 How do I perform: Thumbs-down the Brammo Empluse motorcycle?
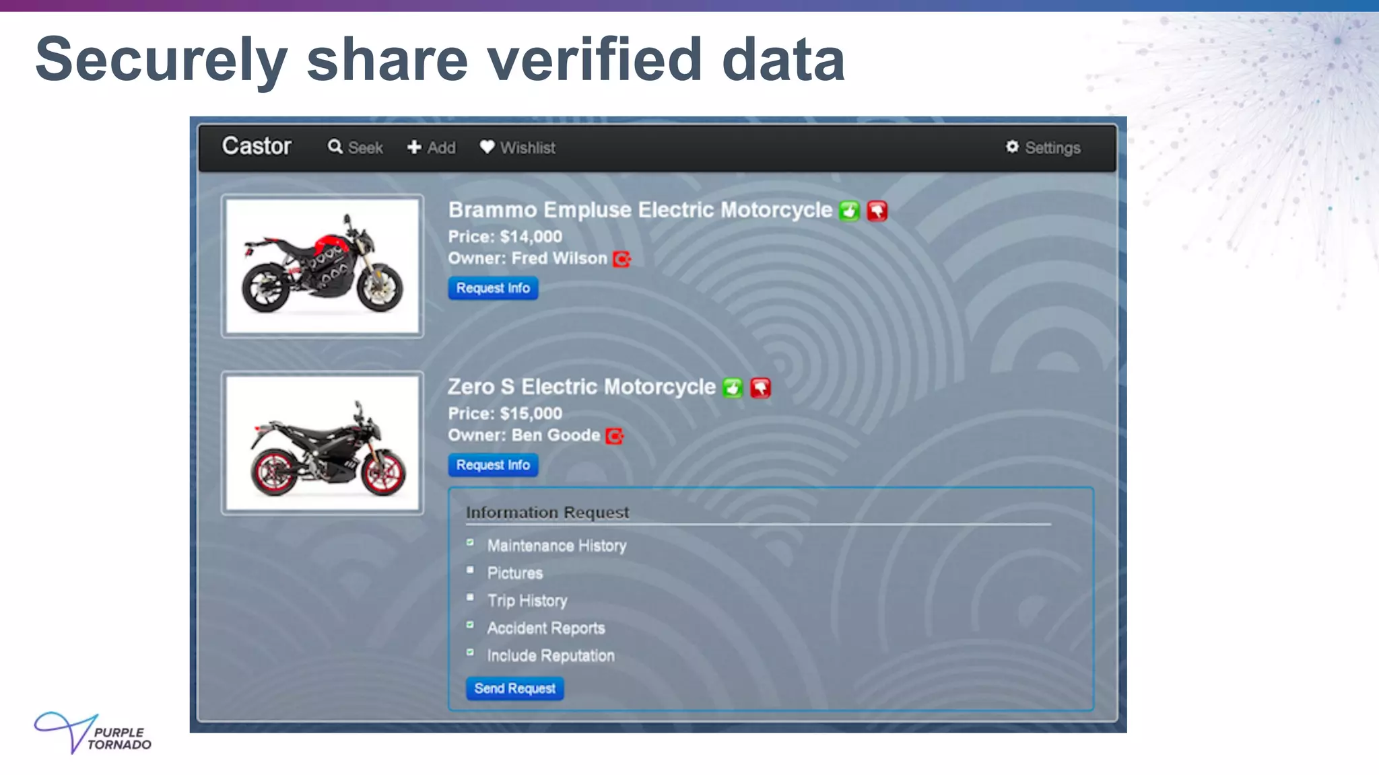pyautogui.click(x=877, y=211)
